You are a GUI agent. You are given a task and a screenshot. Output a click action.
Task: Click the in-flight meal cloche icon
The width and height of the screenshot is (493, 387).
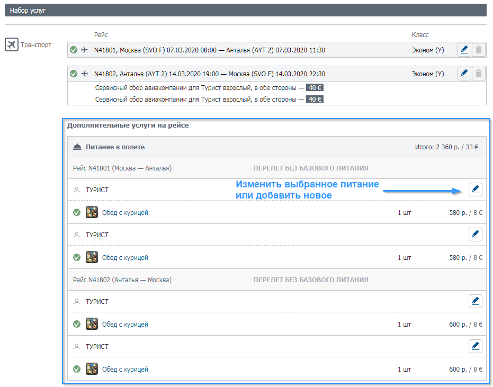[77, 147]
